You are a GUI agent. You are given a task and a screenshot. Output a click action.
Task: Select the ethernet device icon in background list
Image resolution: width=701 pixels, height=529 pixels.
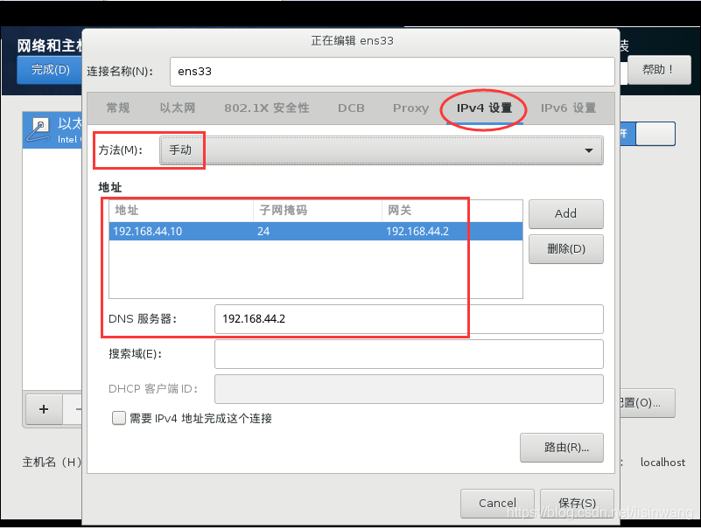point(39,130)
